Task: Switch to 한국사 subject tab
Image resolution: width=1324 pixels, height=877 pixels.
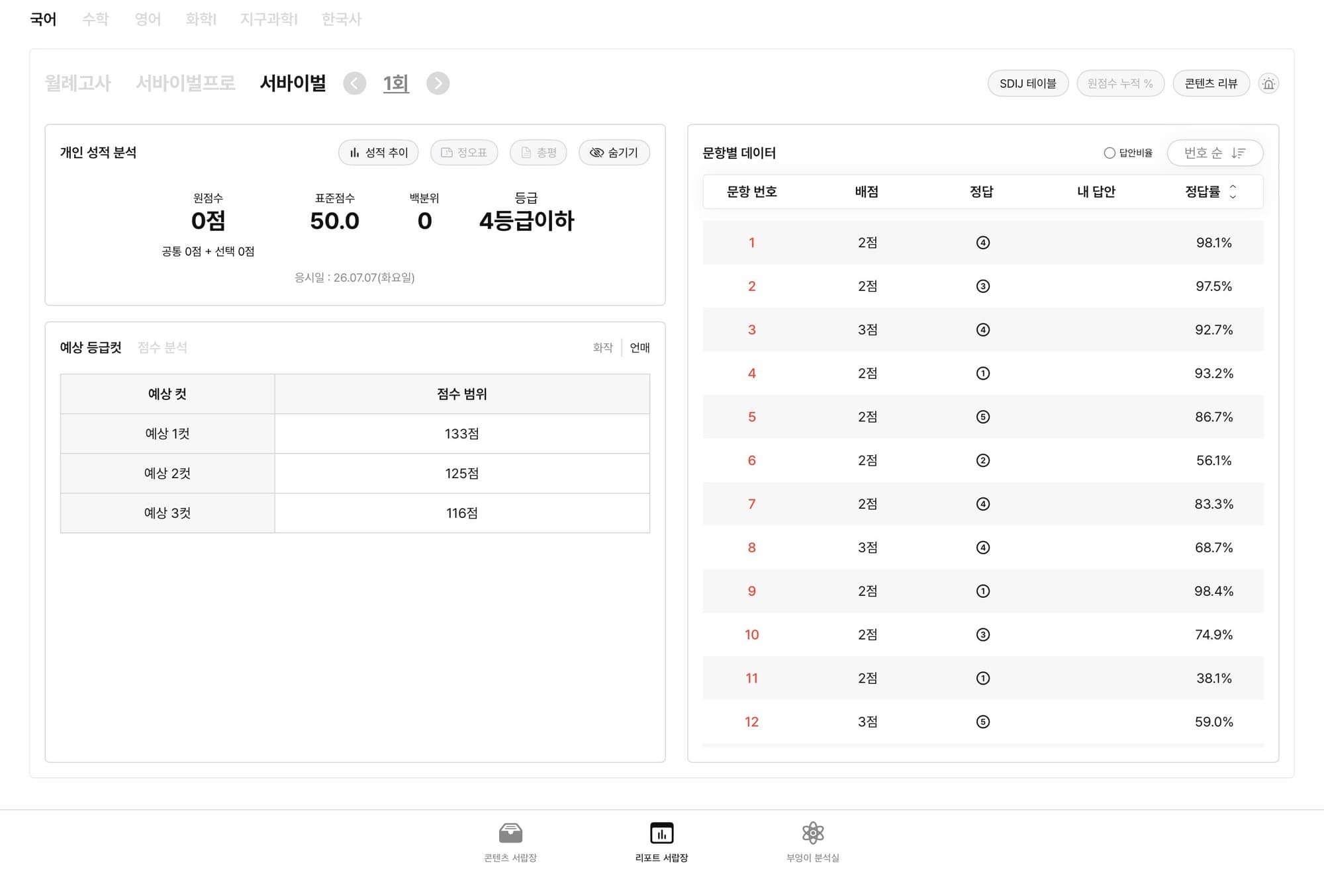Action: pyautogui.click(x=342, y=19)
